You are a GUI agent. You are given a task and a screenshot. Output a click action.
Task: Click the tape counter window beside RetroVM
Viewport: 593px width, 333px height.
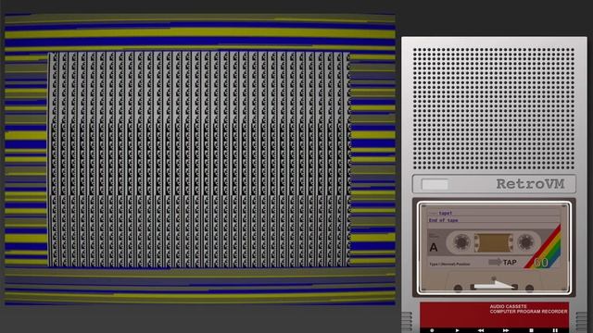[435, 184]
